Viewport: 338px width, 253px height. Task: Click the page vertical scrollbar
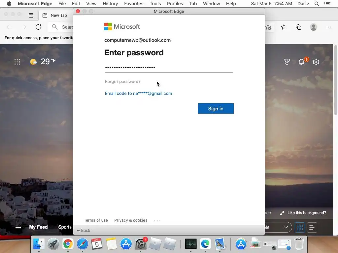click(336, 80)
